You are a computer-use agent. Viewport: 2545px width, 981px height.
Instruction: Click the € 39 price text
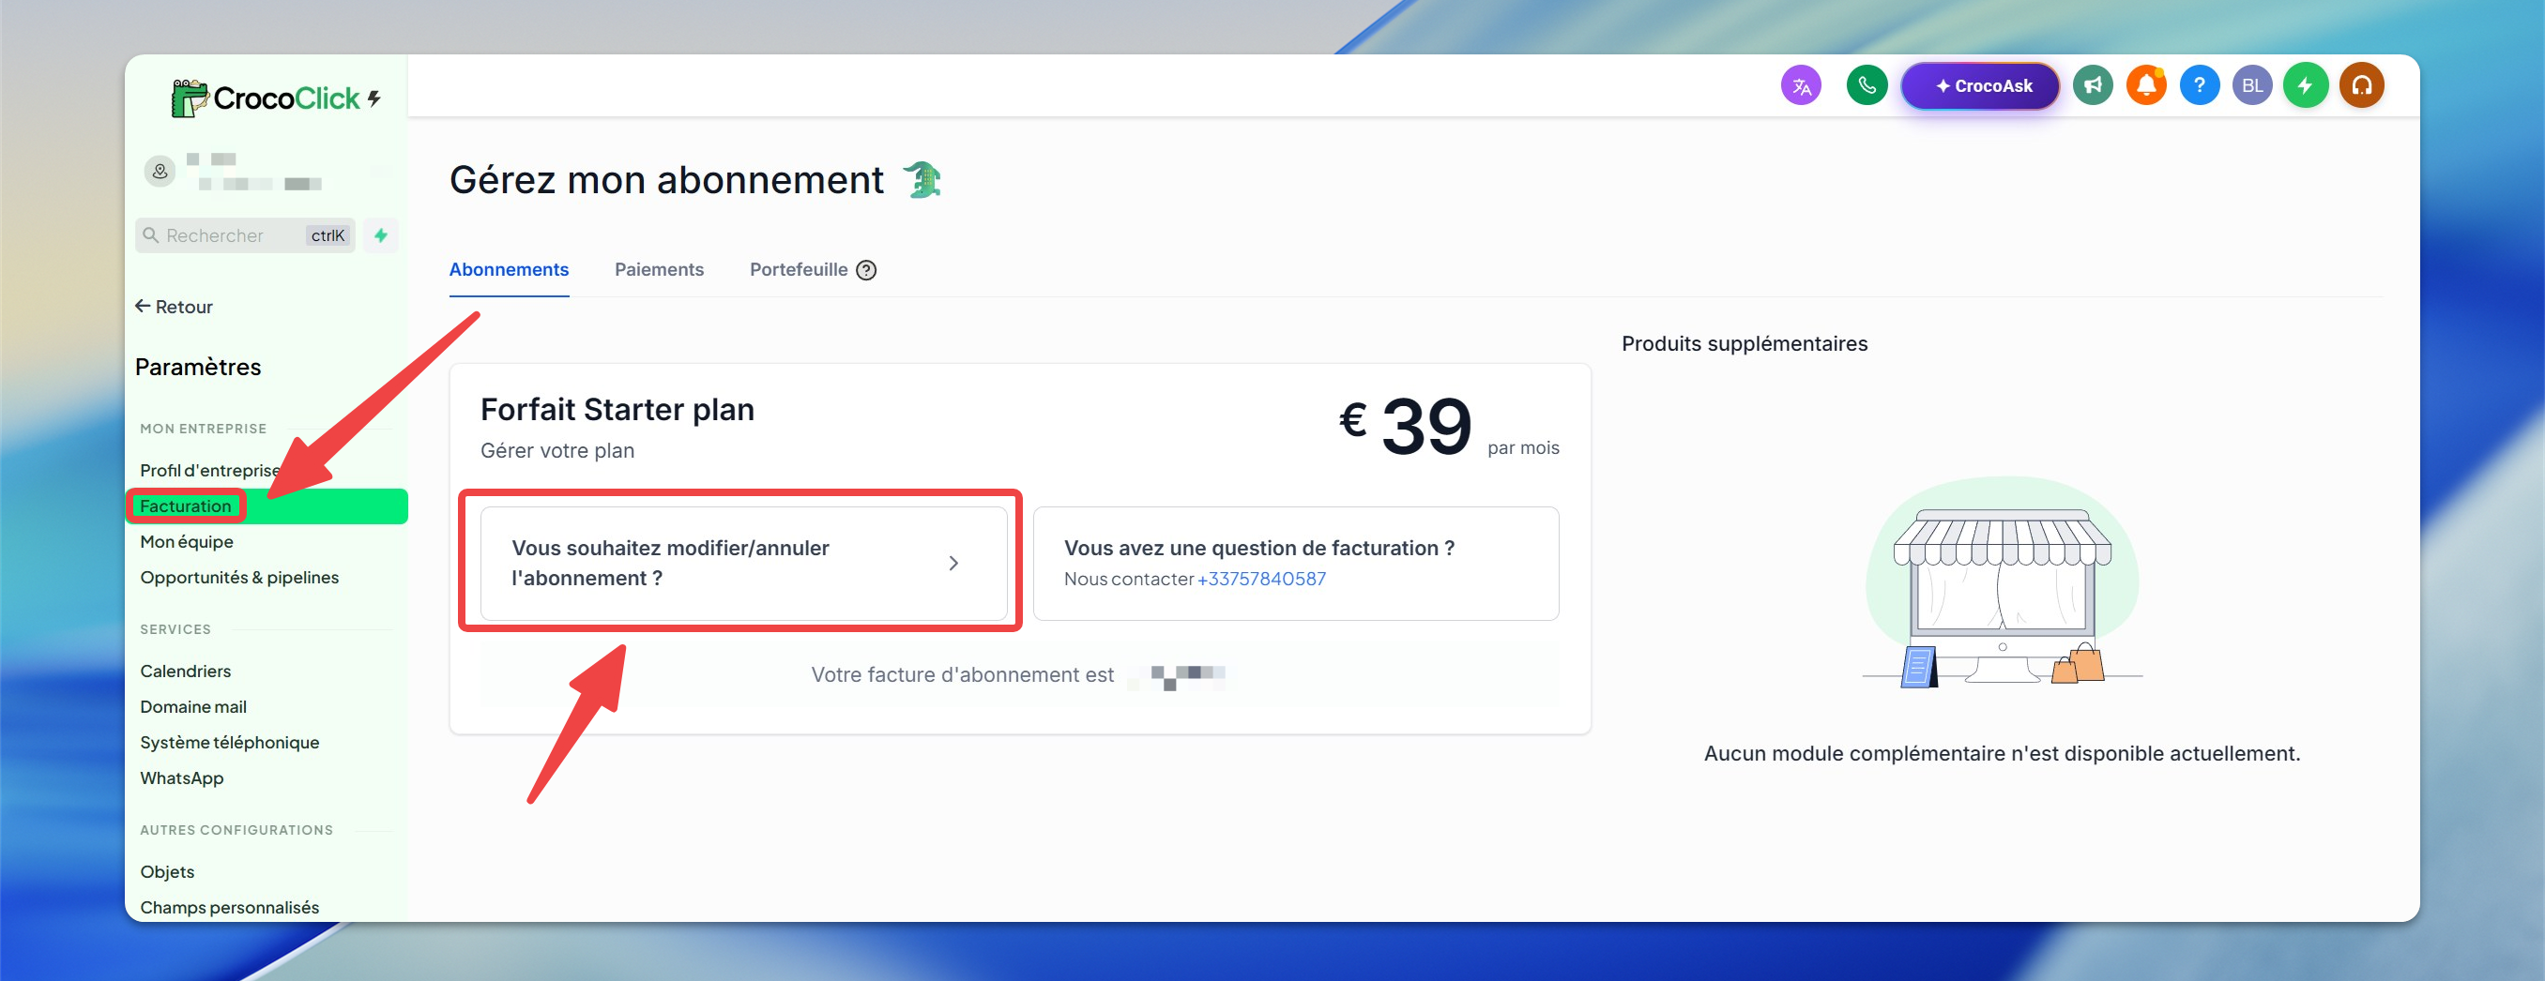tap(1406, 426)
